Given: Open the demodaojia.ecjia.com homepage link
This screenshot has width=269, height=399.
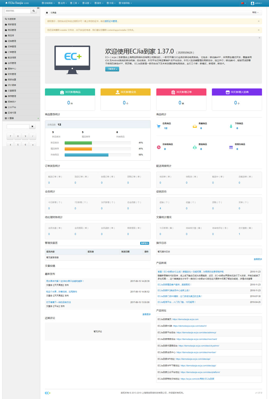Looking at the screenshot, I should 185,319.
